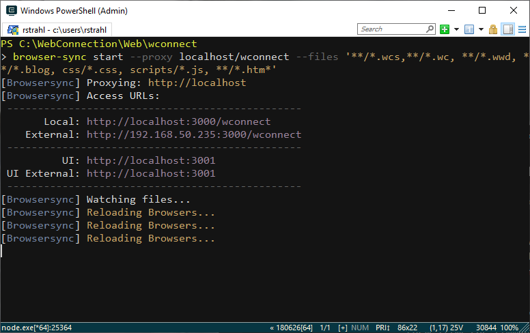Open the hamburger settings menu
This screenshot has height=333, width=530.
522,29
